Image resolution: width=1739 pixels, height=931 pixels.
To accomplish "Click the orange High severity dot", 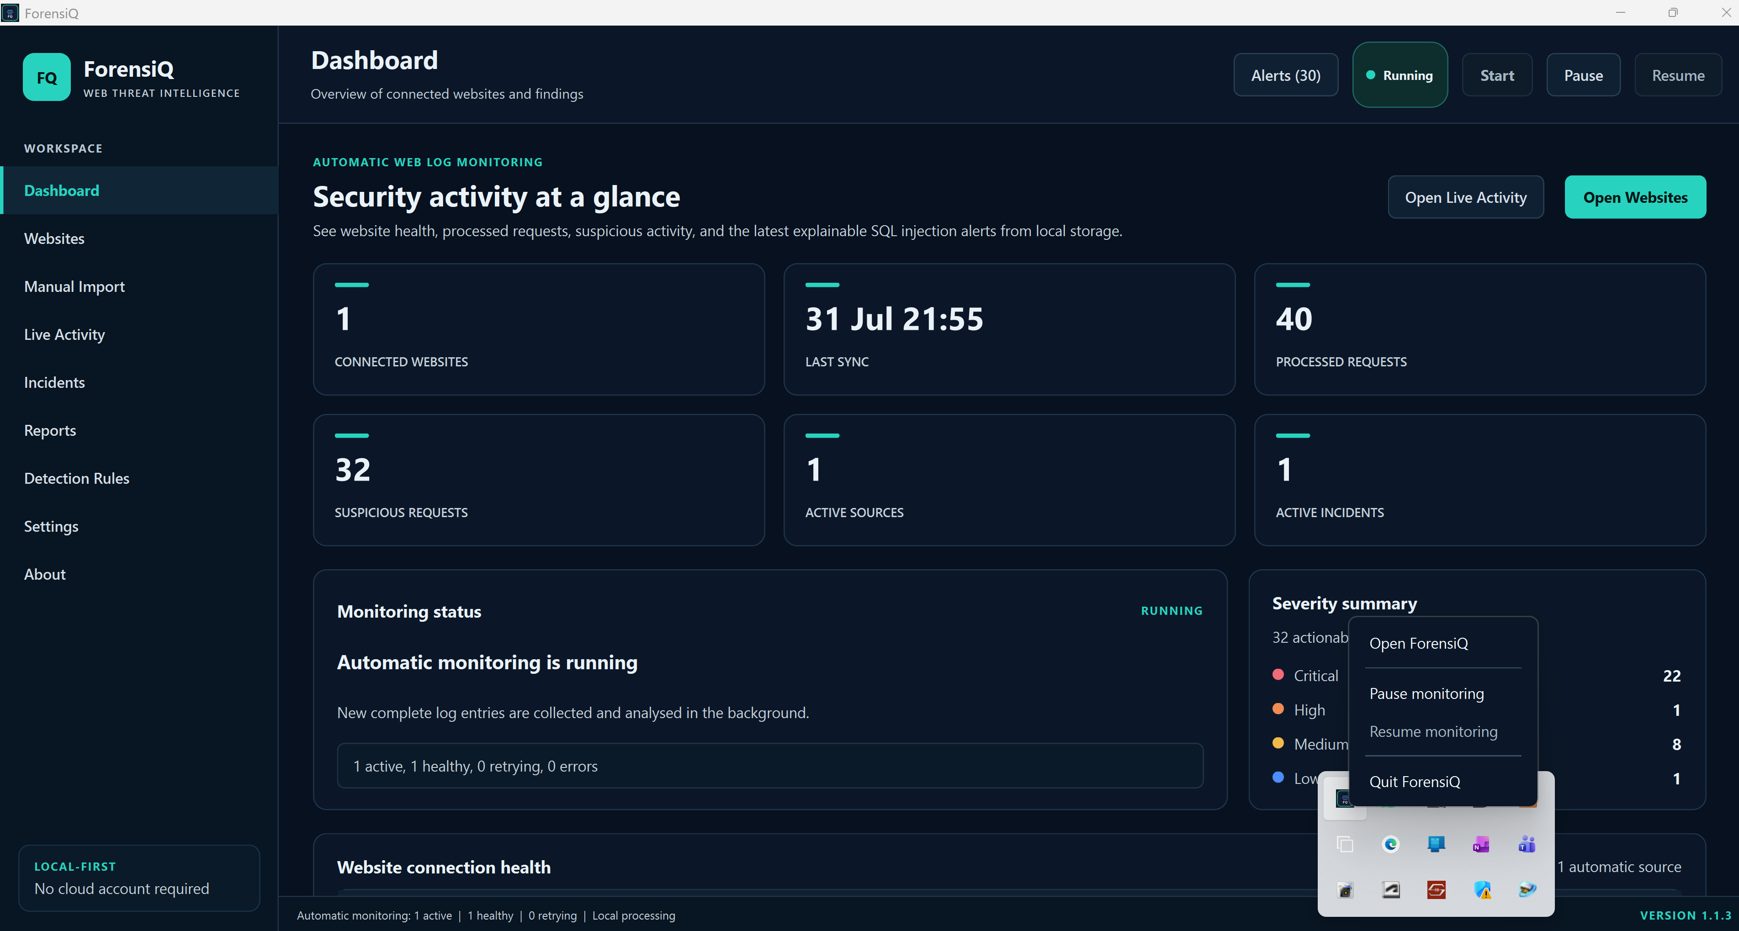I will coord(1278,709).
